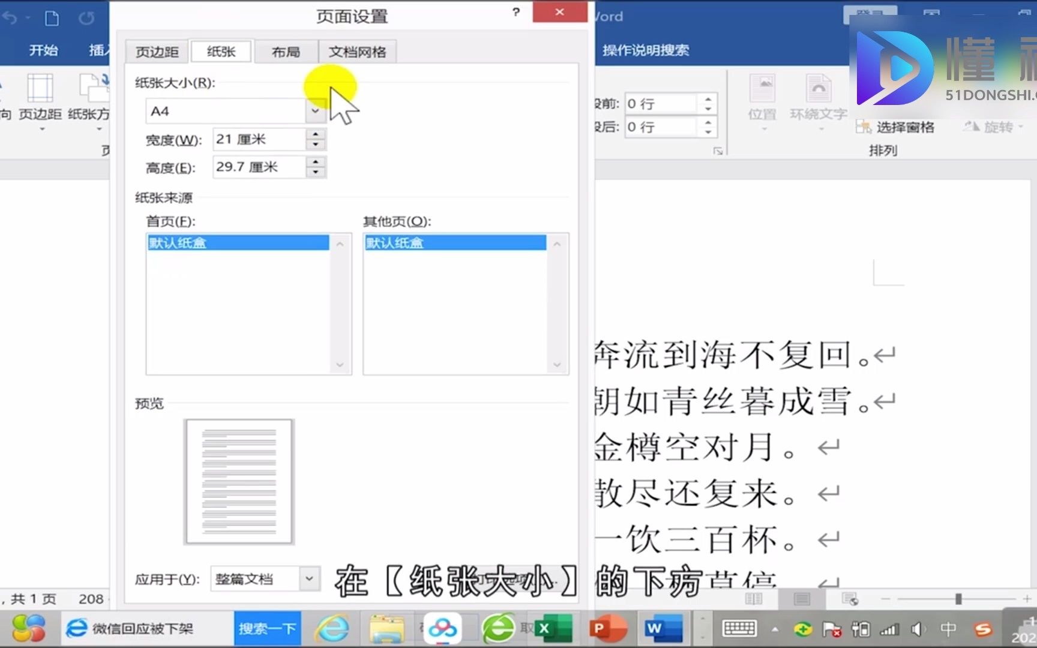
Task: Open the 选择窗格 selection pane
Action: (x=895, y=127)
